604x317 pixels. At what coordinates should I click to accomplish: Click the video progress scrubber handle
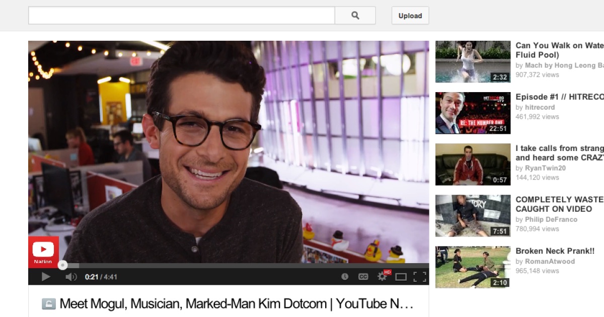click(62, 265)
